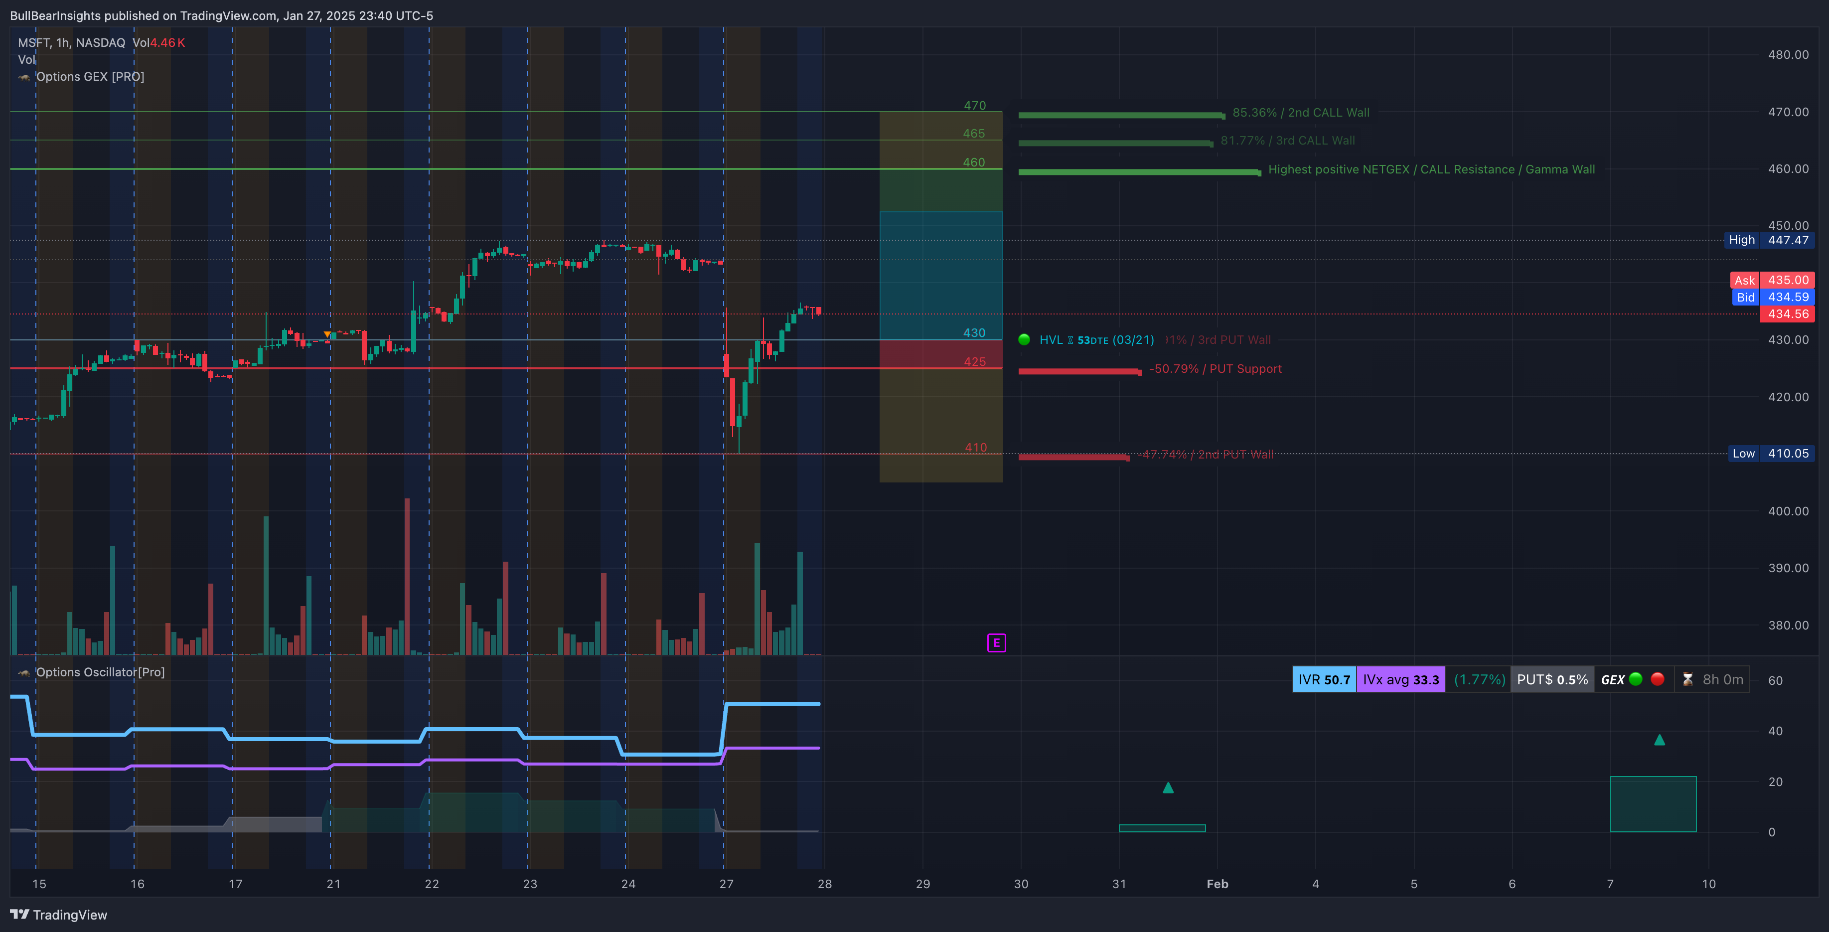Image resolution: width=1829 pixels, height=932 pixels.
Task: Click the 465 level label in GEX zone
Action: tap(973, 134)
